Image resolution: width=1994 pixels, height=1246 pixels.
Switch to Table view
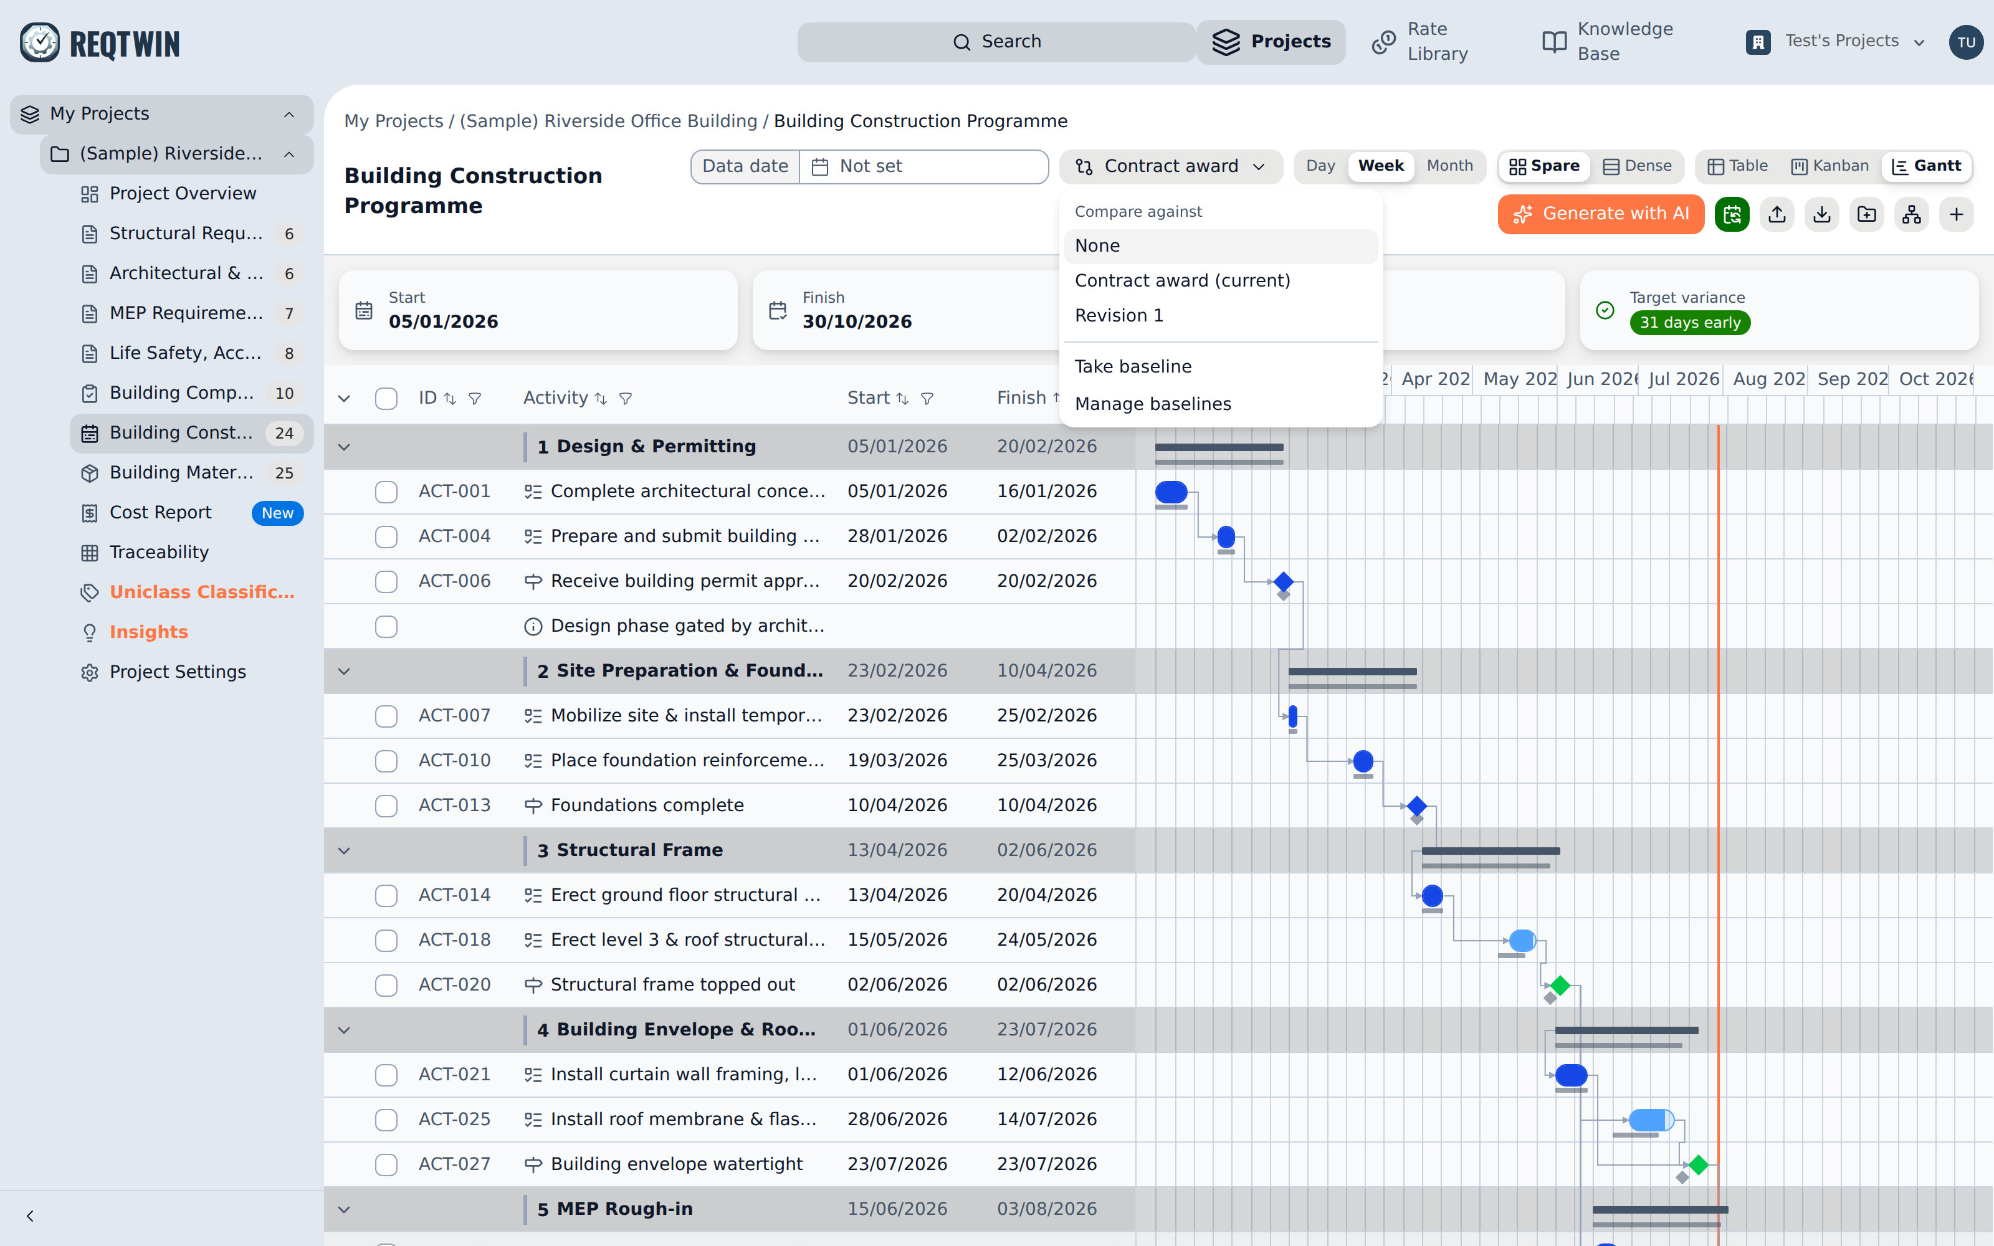1738,166
